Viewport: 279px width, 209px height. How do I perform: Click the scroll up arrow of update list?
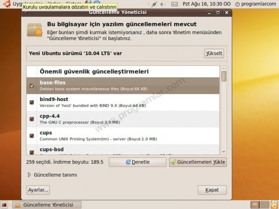(224, 68)
